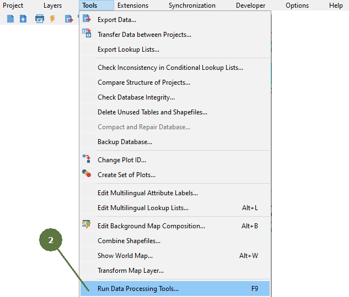Screen dimensions: 349x297
Task: Click the Create Set of Plots icon
Action: (x=87, y=174)
